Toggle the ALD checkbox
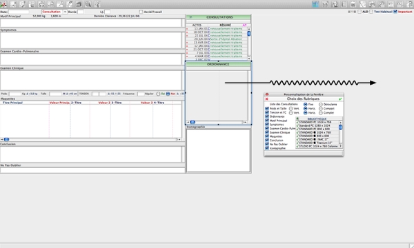This screenshot has height=248, width=414. 359,12
